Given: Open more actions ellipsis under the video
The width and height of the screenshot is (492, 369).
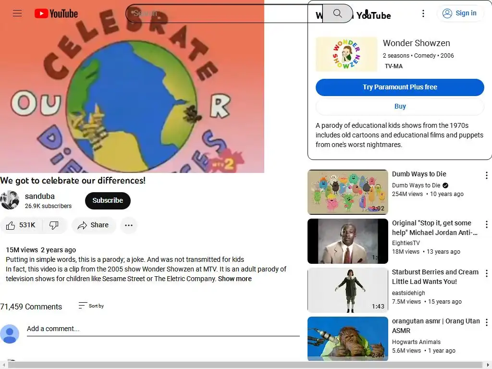Looking at the screenshot, I should click(129, 225).
